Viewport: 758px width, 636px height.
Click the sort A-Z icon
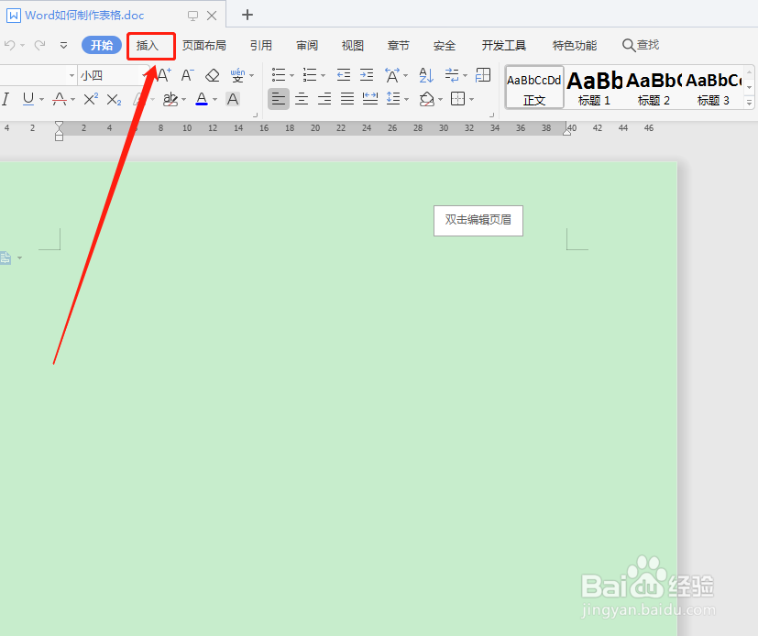point(426,75)
